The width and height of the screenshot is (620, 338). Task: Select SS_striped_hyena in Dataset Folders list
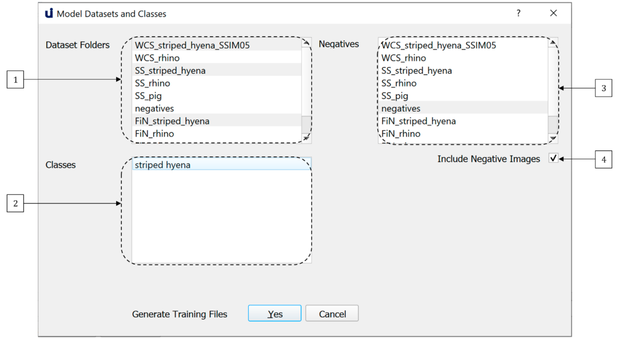click(170, 71)
